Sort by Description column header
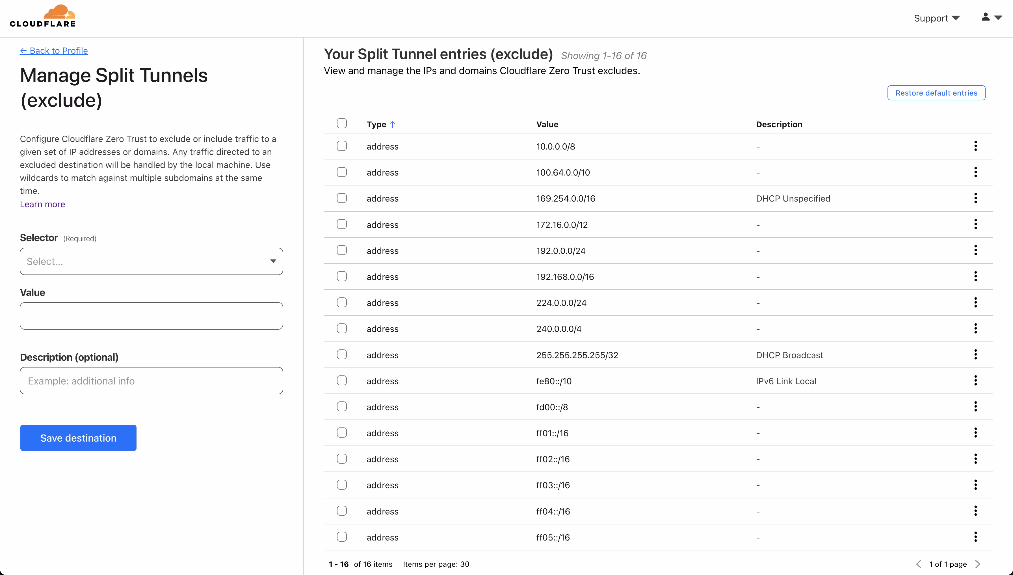The width and height of the screenshot is (1013, 575). [x=779, y=124]
